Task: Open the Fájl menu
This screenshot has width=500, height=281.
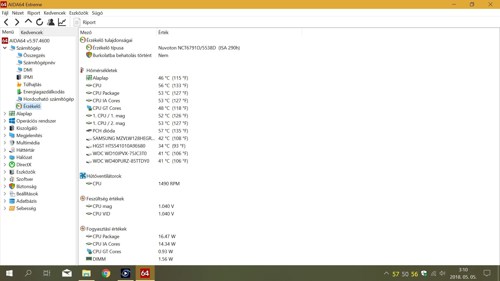Action: (x=5, y=13)
